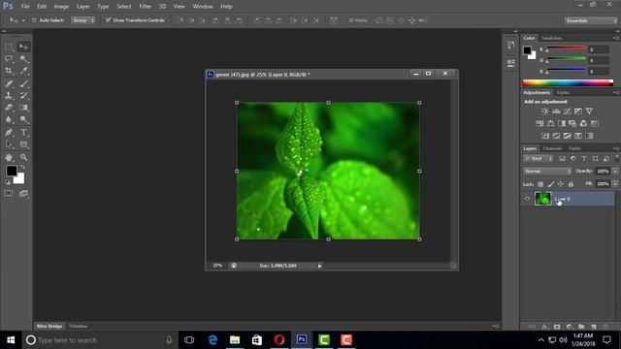The image size is (621, 349).
Task: Click the document zoom percentage field
Action: point(217,266)
